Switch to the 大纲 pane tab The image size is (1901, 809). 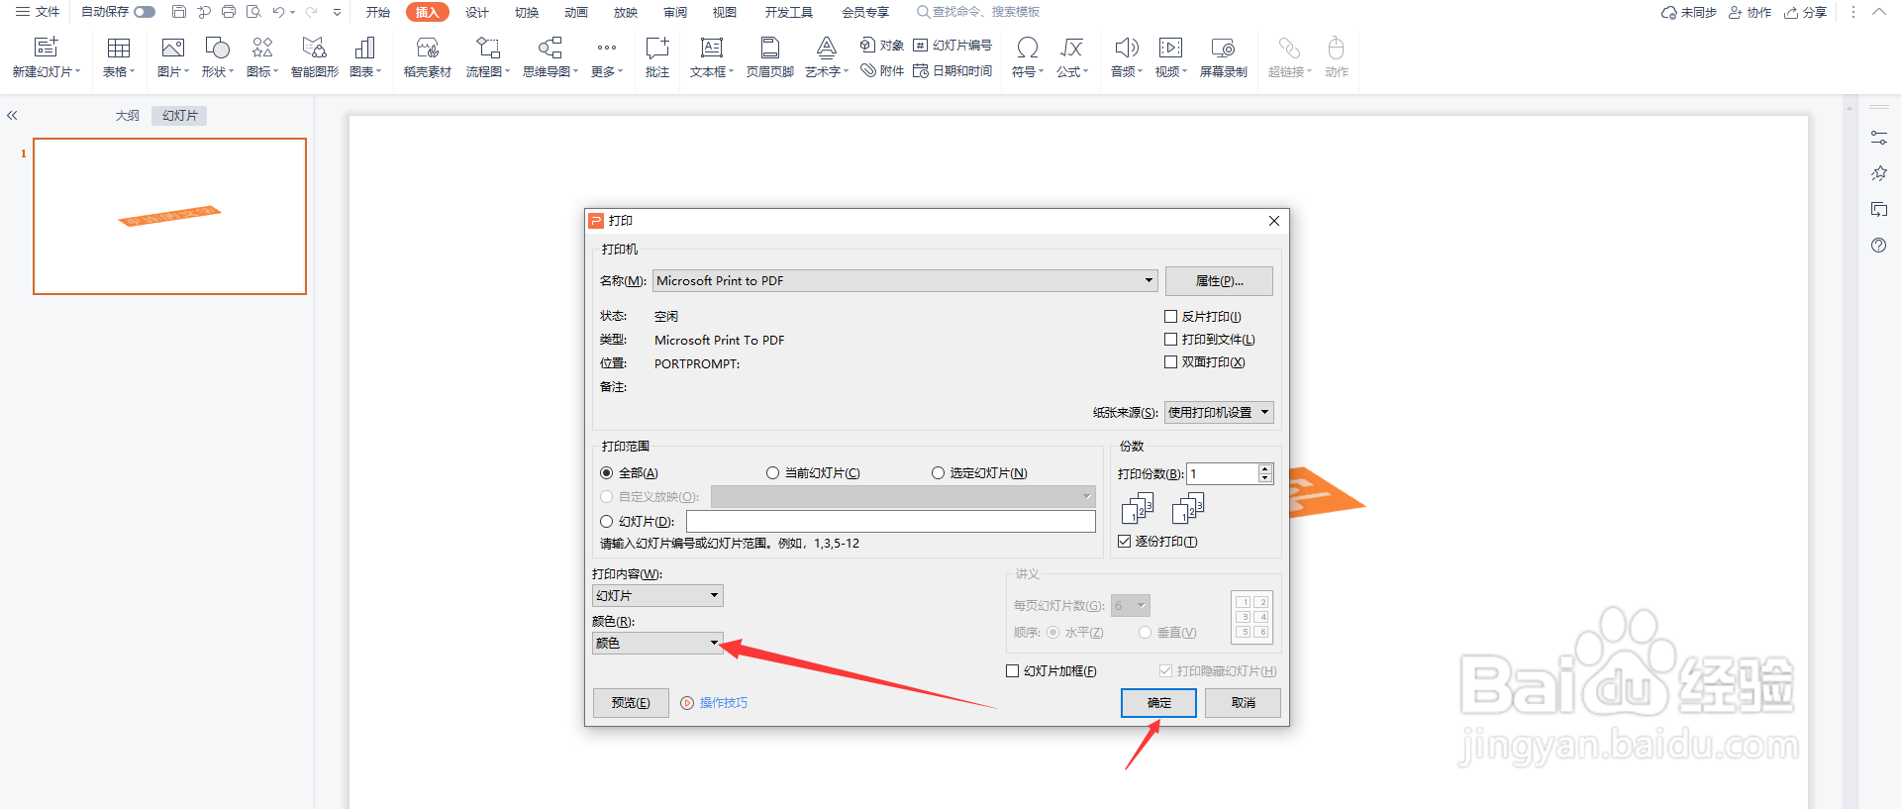tap(128, 116)
